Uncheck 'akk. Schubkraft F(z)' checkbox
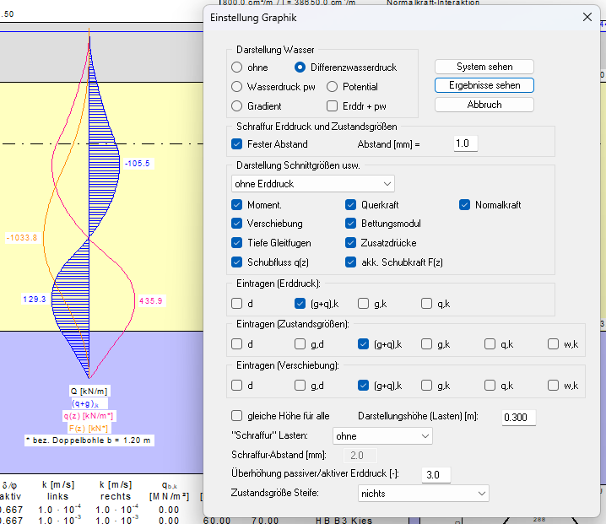 (x=351, y=262)
